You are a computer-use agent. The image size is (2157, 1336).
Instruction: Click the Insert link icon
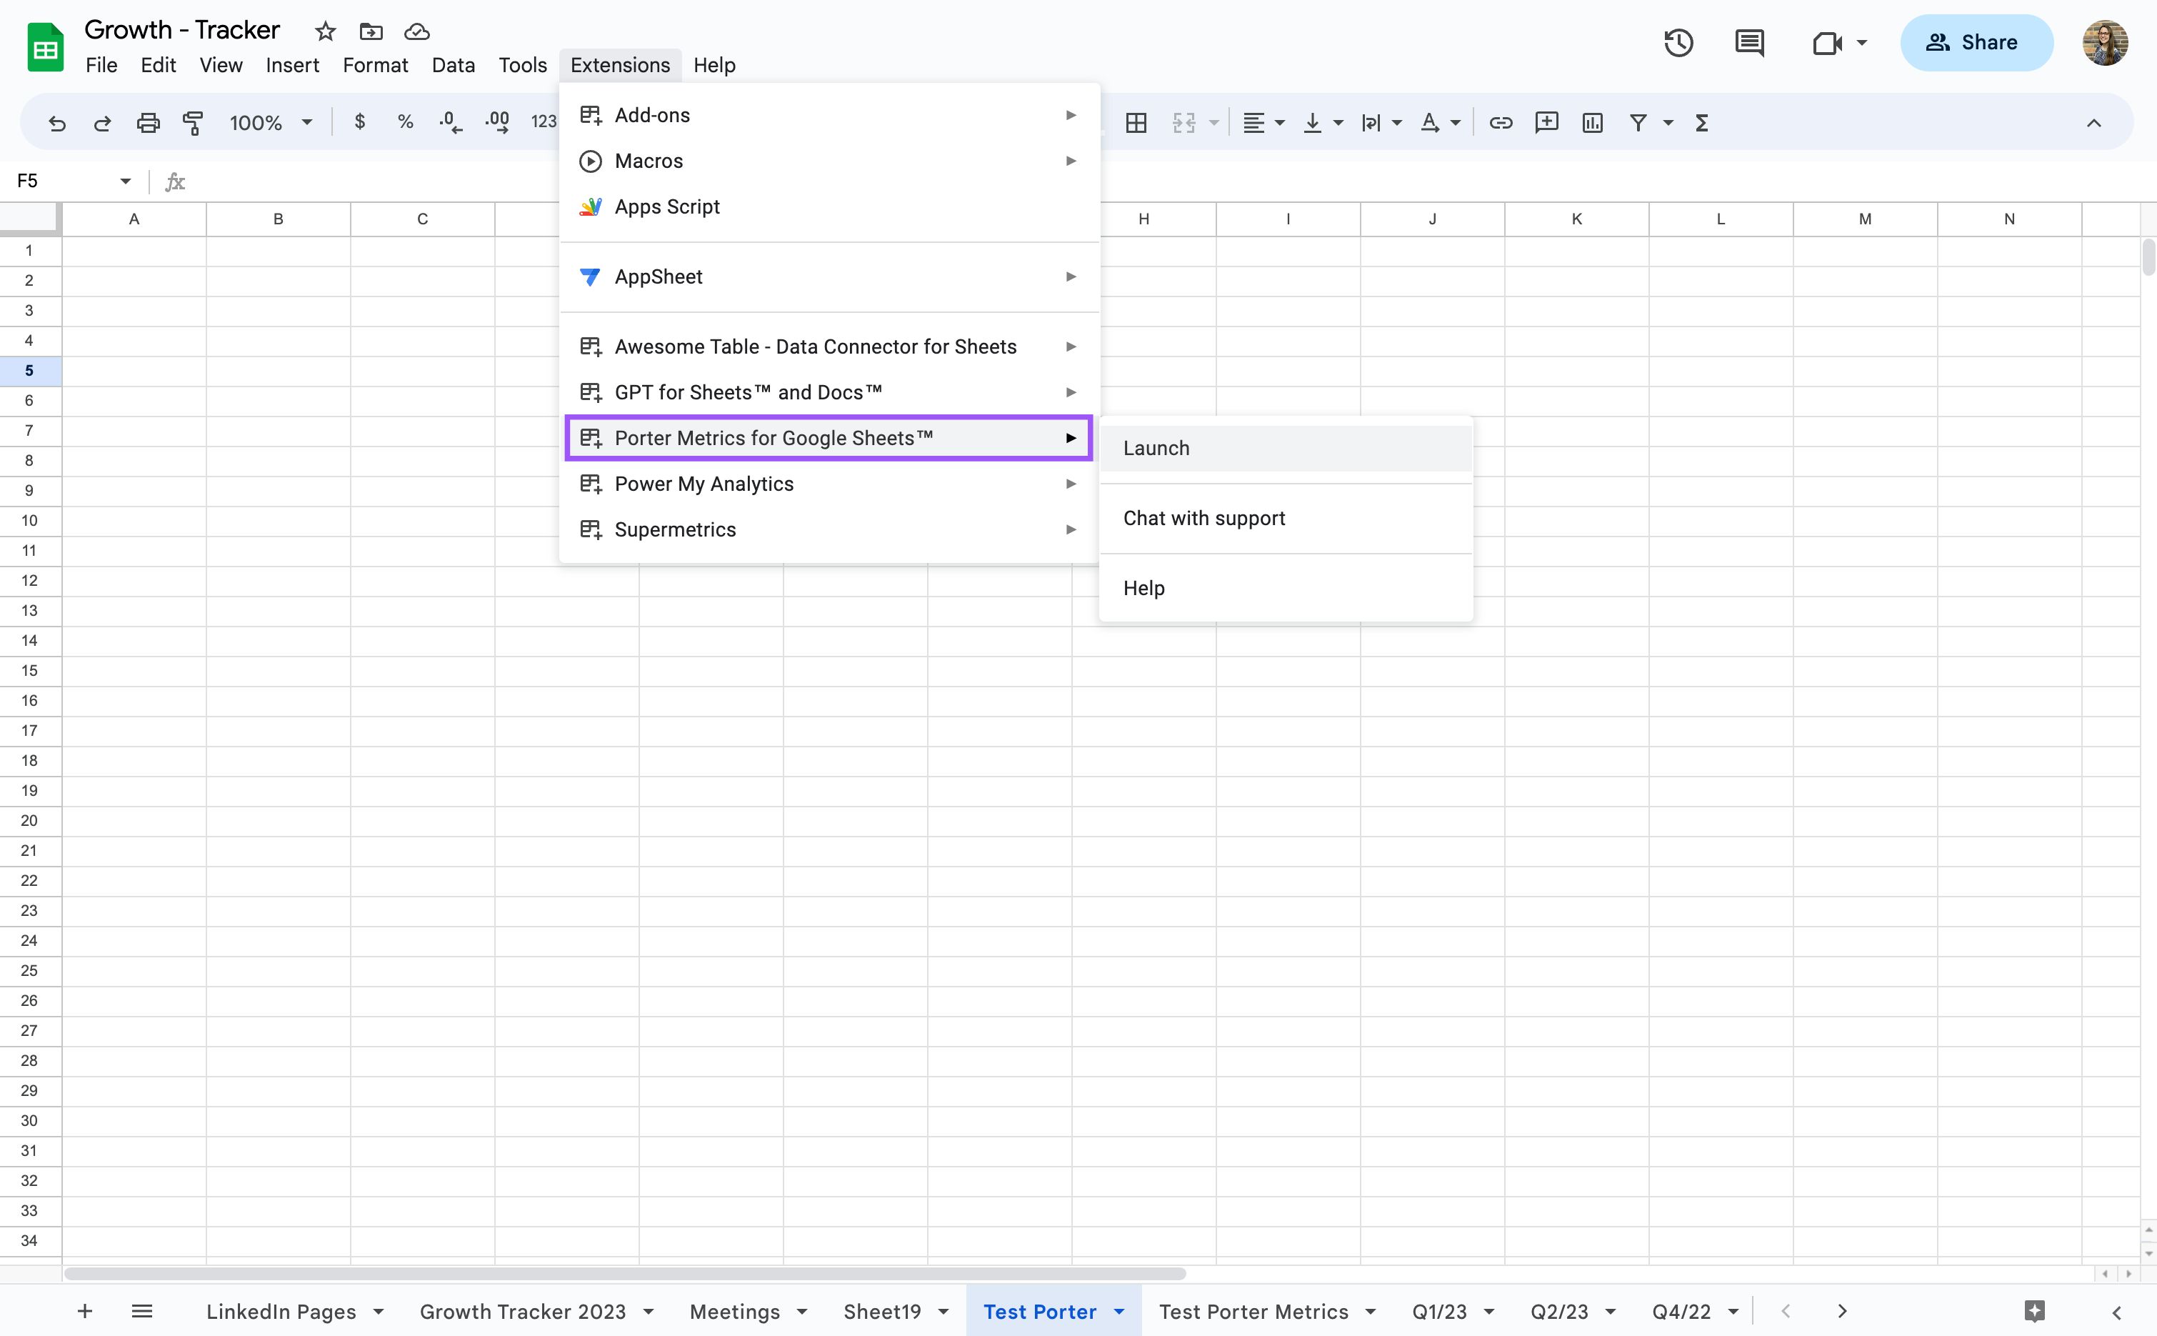tap(1501, 123)
